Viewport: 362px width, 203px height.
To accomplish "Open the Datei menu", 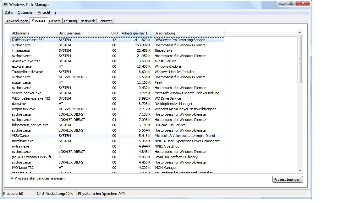I will click(9, 13).
